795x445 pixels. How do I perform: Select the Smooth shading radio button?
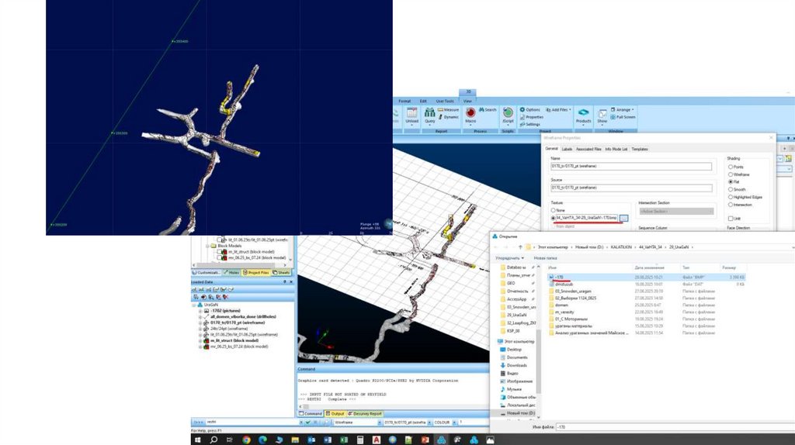tap(730, 188)
